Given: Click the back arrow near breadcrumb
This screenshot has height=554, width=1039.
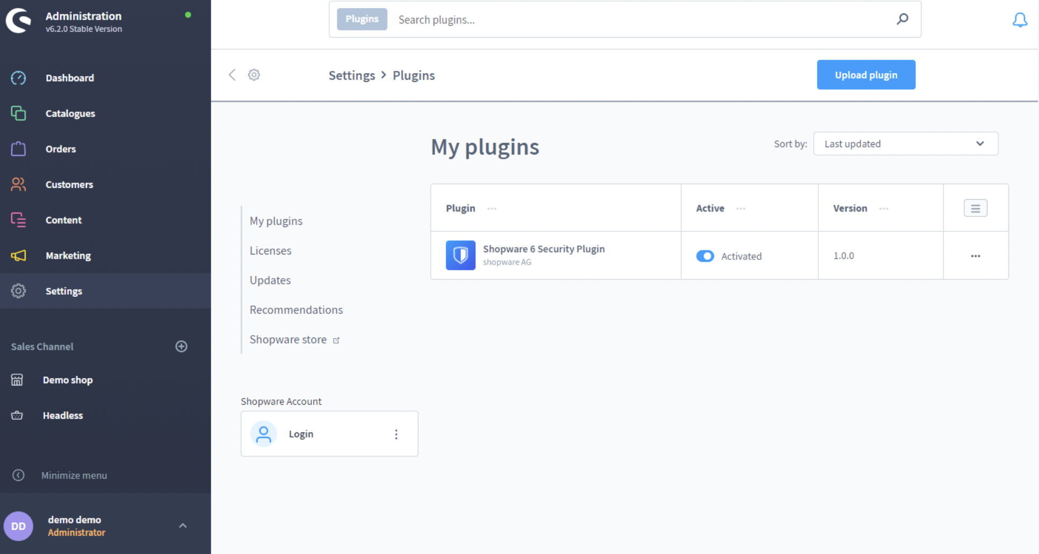Looking at the screenshot, I should pyautogui.click(x=232, y=75).
